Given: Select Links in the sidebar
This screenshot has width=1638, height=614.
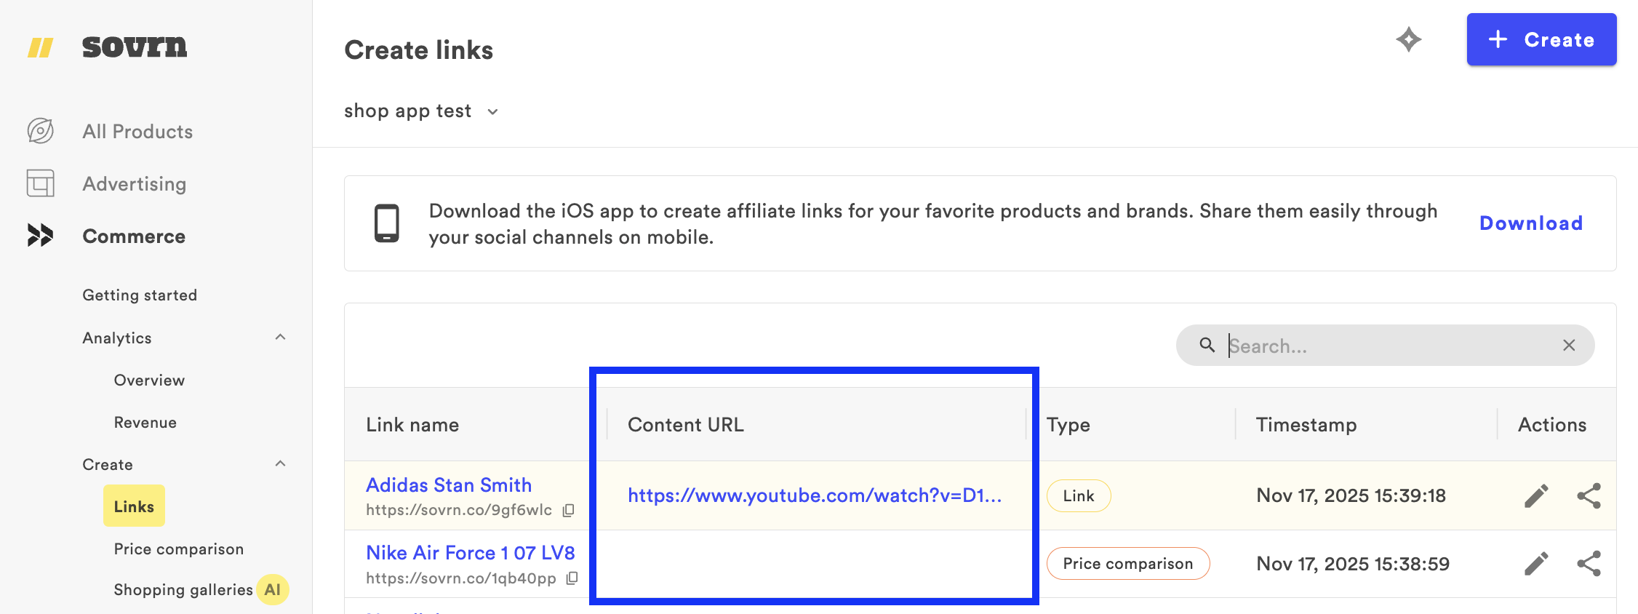Looking at the screenshot, I should coord(134,506).
